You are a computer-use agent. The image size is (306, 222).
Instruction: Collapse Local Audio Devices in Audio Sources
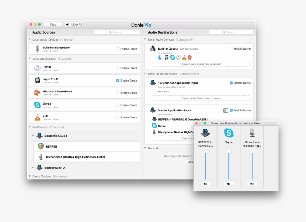pyautogui.click(x=29, y=39)
